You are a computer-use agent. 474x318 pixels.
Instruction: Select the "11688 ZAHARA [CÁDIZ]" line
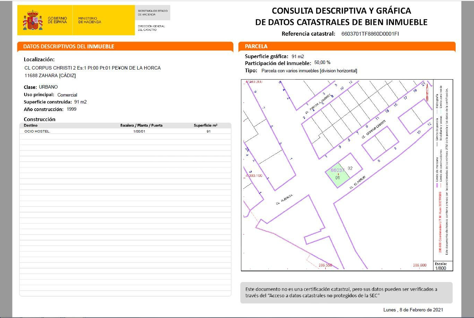coord(50,75)
